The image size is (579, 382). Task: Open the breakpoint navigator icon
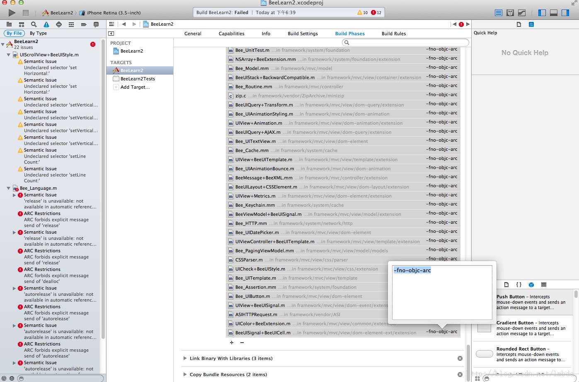click(x=84, y=24)
